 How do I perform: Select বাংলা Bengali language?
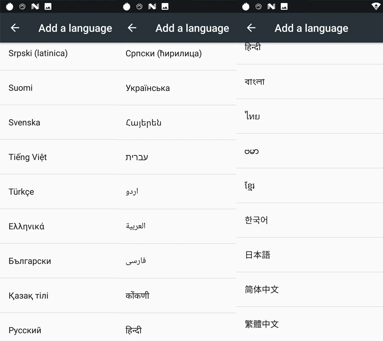tap(309, 82)
